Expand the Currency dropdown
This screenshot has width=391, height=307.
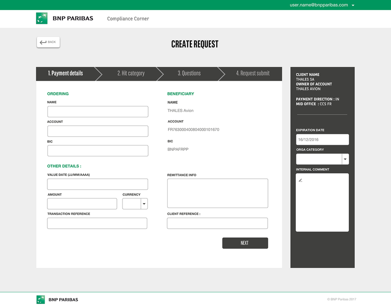tap(144, 204)
